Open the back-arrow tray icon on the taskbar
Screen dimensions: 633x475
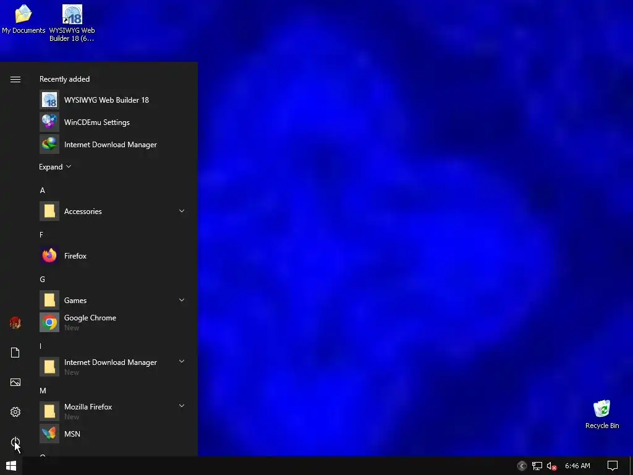pos(522,466)
